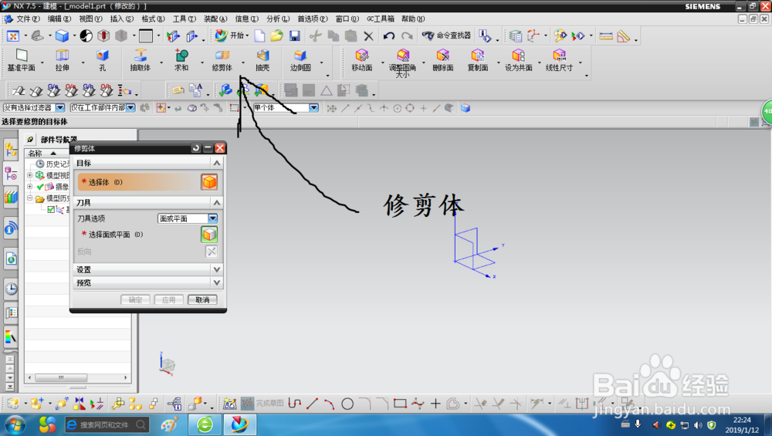Screen dimensions: 772x436
Task: Select the Shell (抽壳) tool
Action: [x=262, y=60]
